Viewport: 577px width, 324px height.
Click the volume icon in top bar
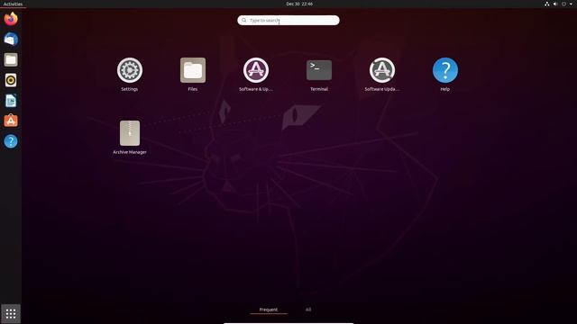pos(555,4)
